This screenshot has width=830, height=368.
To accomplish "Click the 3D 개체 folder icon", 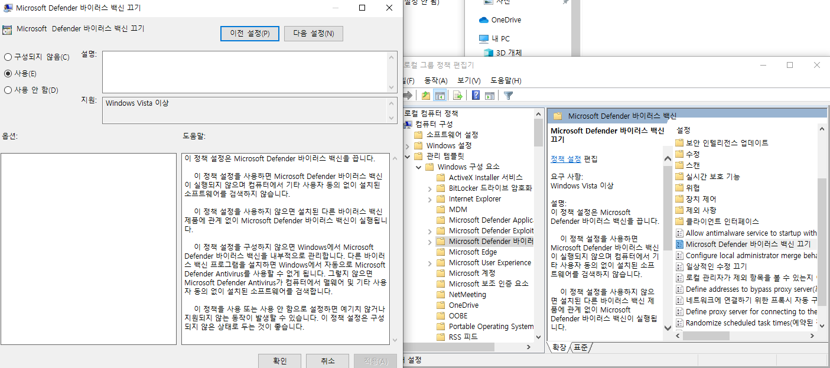I will (x=489, y=53).
